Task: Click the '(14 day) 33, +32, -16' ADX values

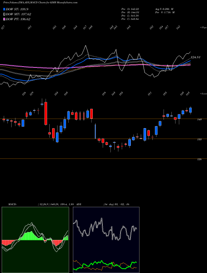Action: coord(116,204)
